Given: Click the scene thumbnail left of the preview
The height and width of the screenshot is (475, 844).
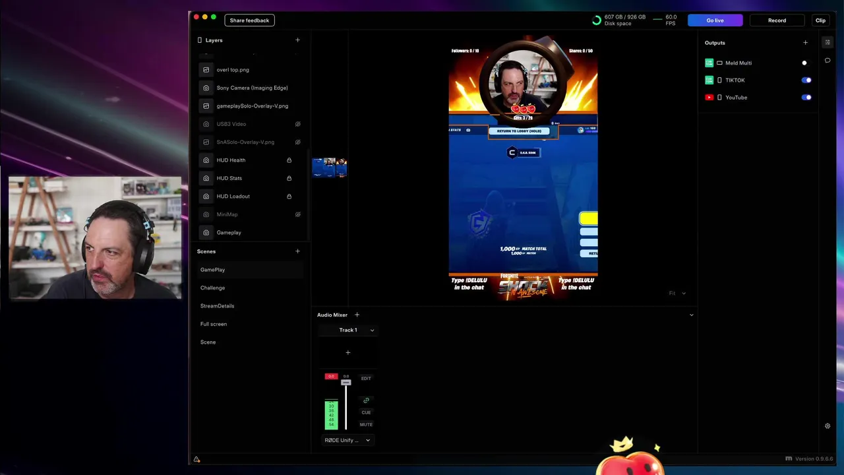Looking at the screenshot, I should pyautogui.click(x=330, y=168).
